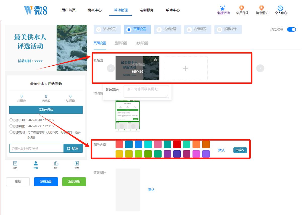Open 活动管理 menu
Viewport: 302px width, 215px height.
[x=121, y=10]
